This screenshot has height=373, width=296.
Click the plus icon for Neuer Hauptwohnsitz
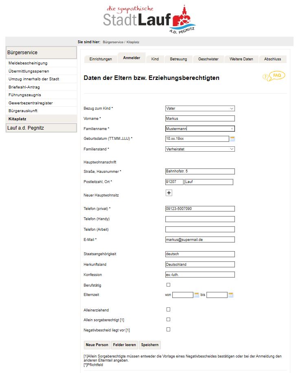click(x=169, y=193)
